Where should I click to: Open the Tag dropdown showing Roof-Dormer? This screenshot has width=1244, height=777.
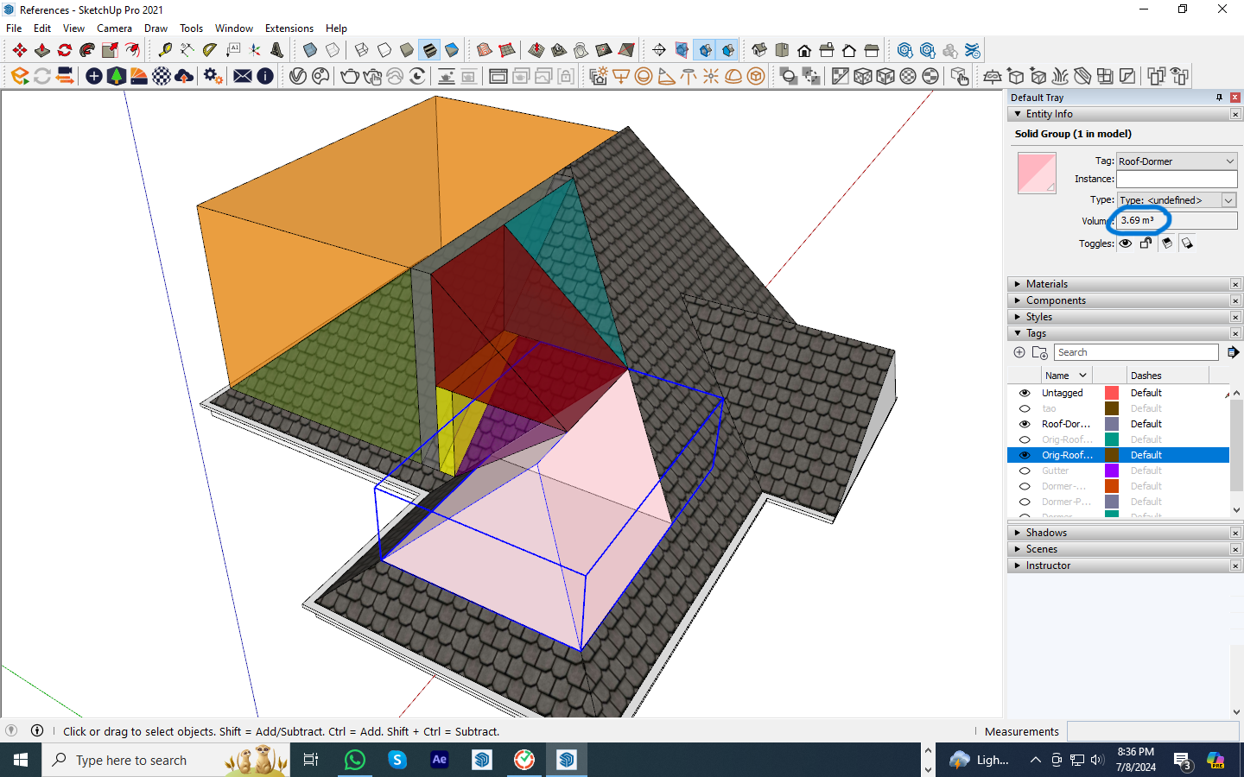pos(1177,161)
